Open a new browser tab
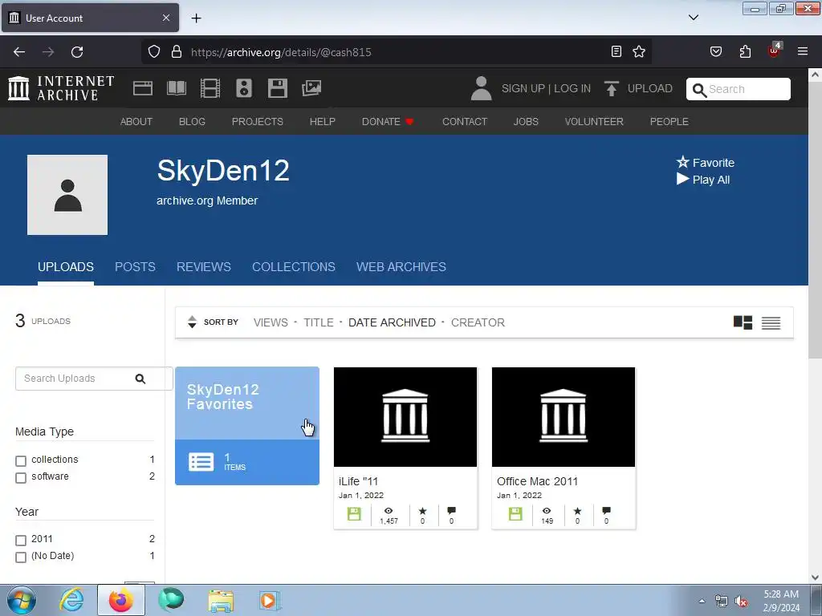The height and width of the screenshot is (616, 822). (196, 18)
